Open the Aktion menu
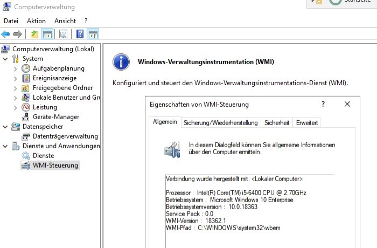377x248 pixels. pos(36,21)
